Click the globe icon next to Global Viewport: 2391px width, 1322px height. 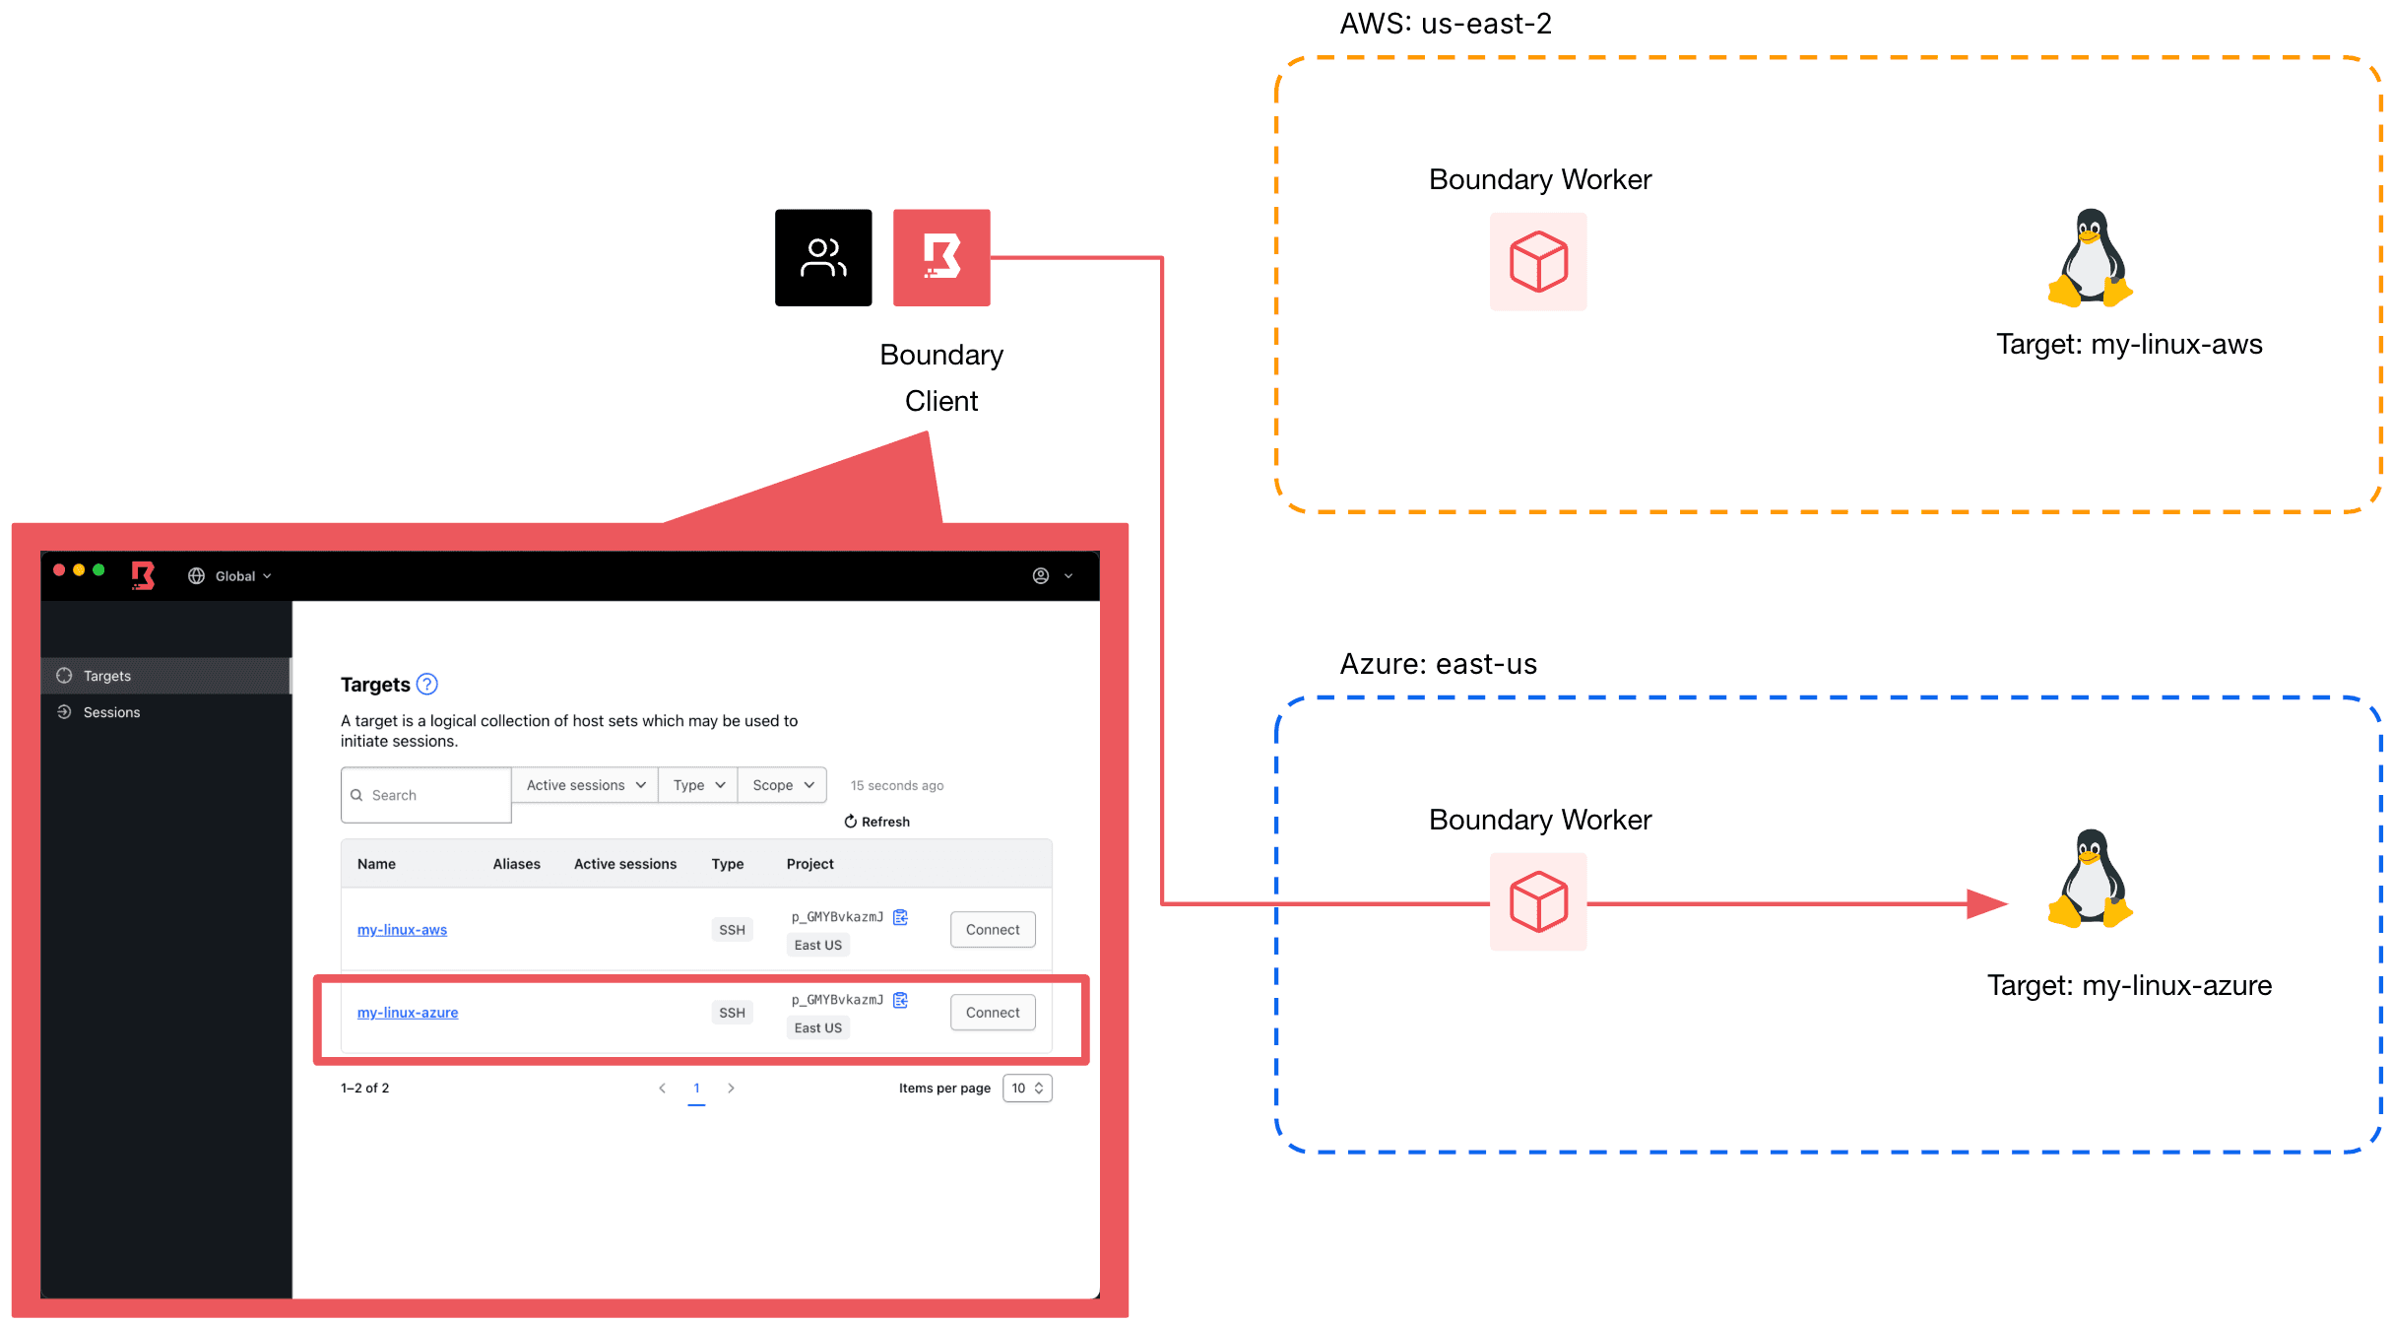pos(196,575)
